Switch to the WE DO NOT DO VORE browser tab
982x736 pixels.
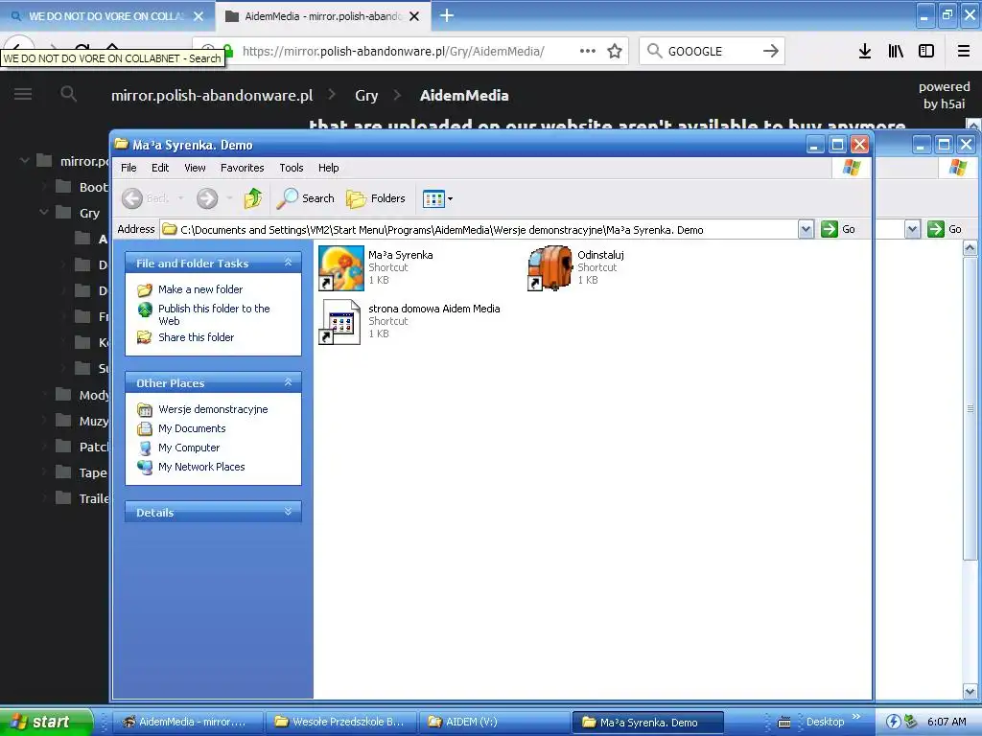click(x=107, y=16)
